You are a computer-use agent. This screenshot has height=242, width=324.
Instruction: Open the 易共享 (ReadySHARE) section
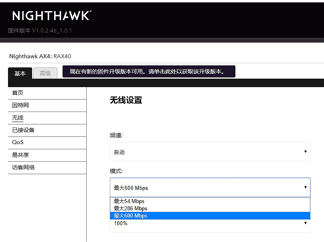pyautogui.click(x=20, y=155)
